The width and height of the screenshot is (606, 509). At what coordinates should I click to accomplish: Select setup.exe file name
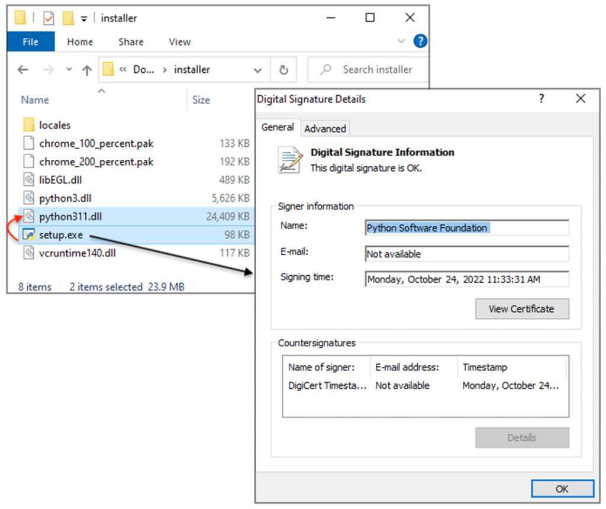click(x=61, y=235)
